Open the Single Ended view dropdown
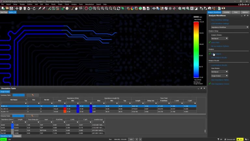The height and width of the screenshot is (141, 250). (x=219, y=76)
